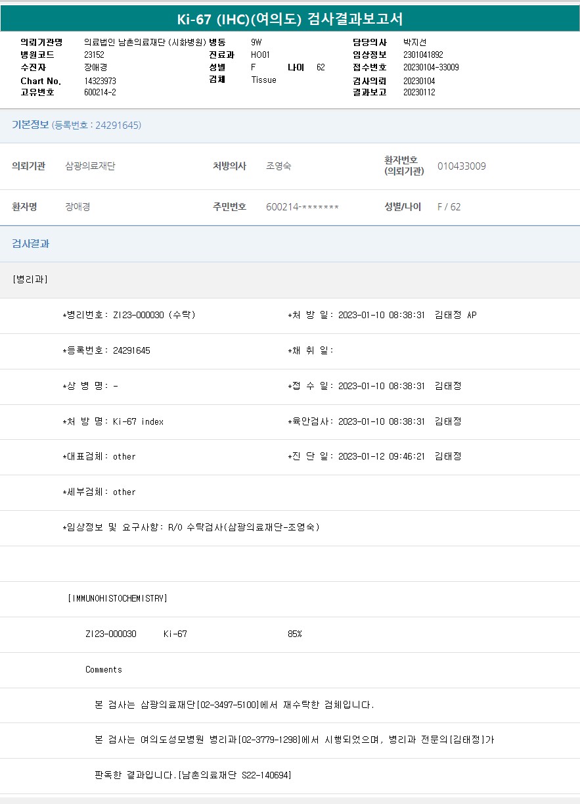The image size is (580, 804).
Task: Click the [병리과] department row
Action: click(30, 279)
